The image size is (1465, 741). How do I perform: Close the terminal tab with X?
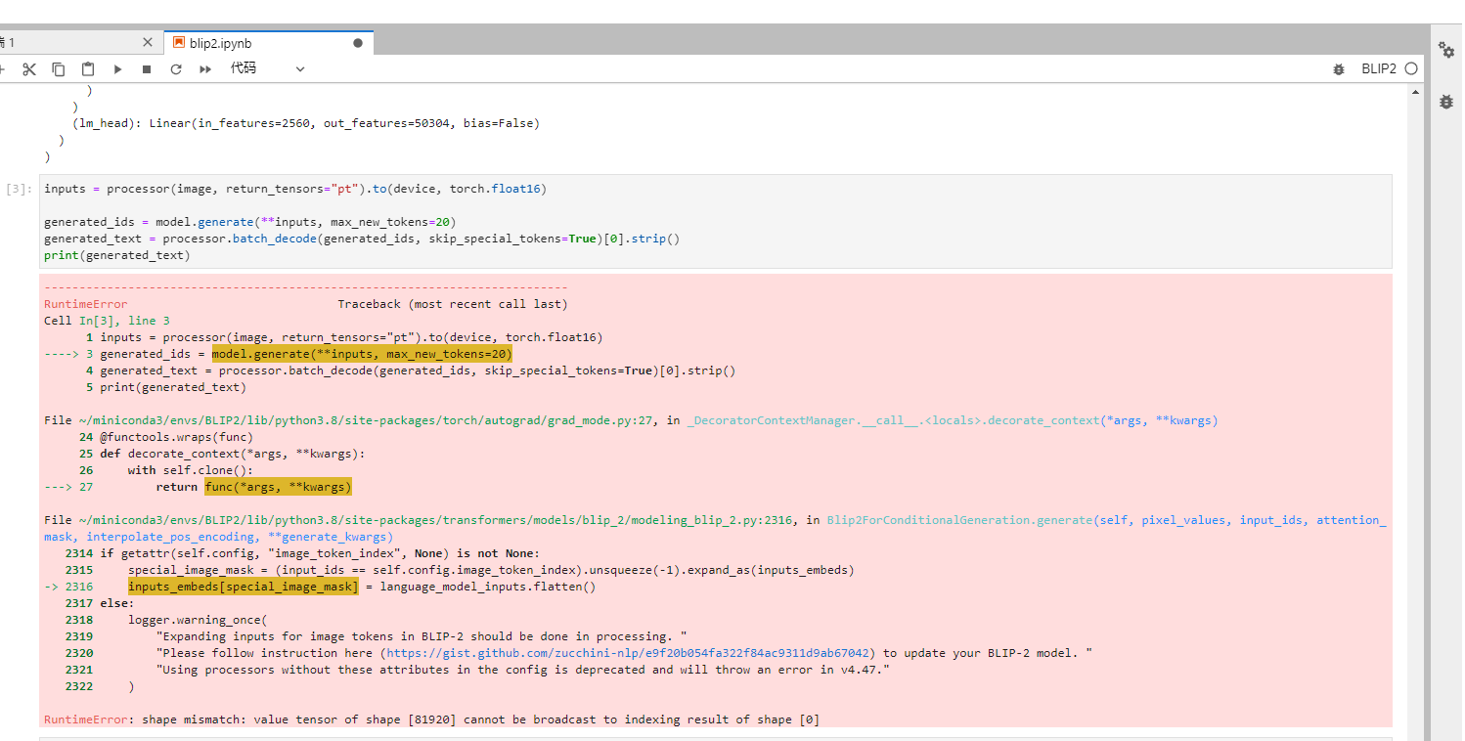(x=148, y=43)
